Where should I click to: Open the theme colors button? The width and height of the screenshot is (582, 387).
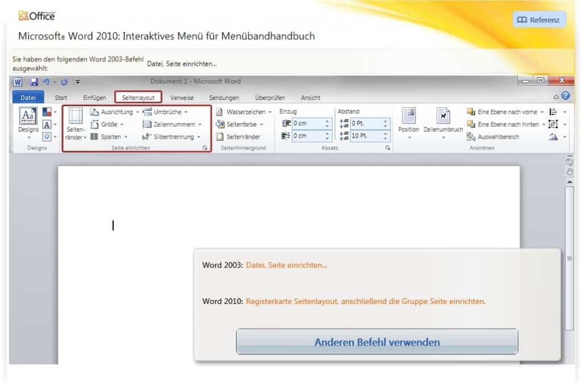[50, 112]
